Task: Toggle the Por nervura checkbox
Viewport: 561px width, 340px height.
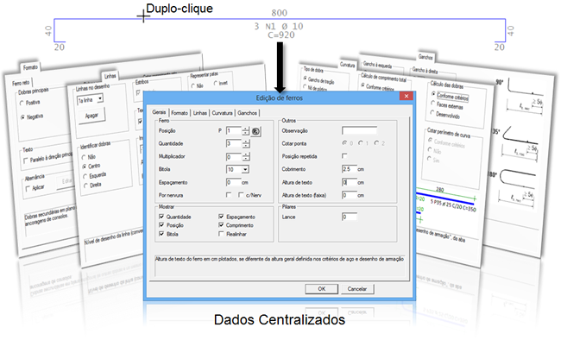Action: pyautogui.click(x=229, y=195)
